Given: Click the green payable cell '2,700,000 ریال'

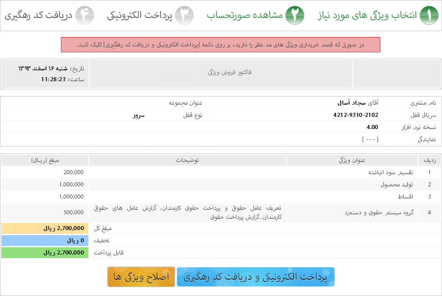Looking at the screenshot, I should 45,253.
